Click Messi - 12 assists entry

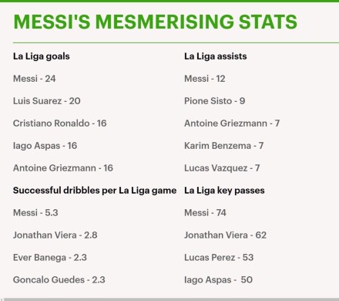(x=205, y=79)
